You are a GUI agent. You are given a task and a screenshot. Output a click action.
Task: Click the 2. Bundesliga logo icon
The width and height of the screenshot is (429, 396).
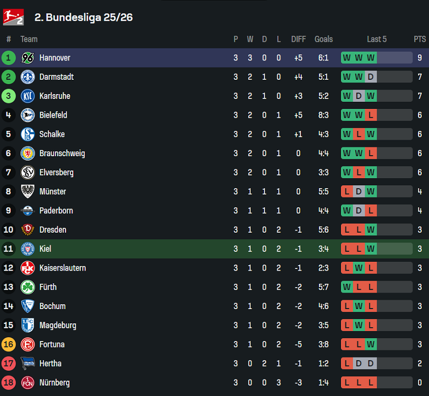(13, 17)
